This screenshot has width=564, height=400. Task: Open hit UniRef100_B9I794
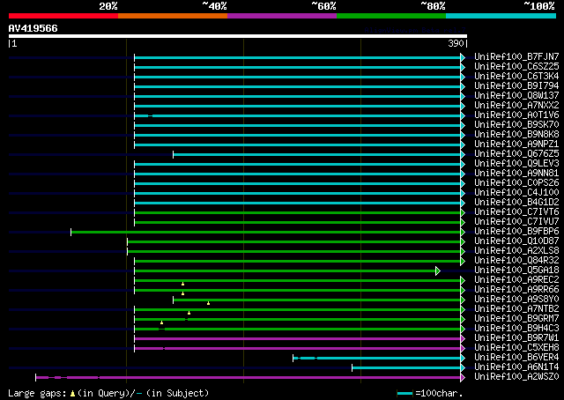click(x=516, y=85)
